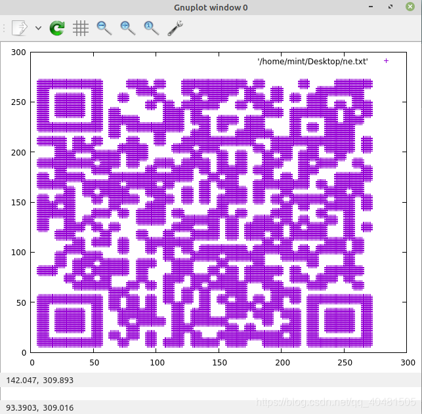Image resolution: width=422 pixels, height=414 pixels.
Task: Click the coordinates readout 142.047, 309.893
Action: tap(40, 380)
